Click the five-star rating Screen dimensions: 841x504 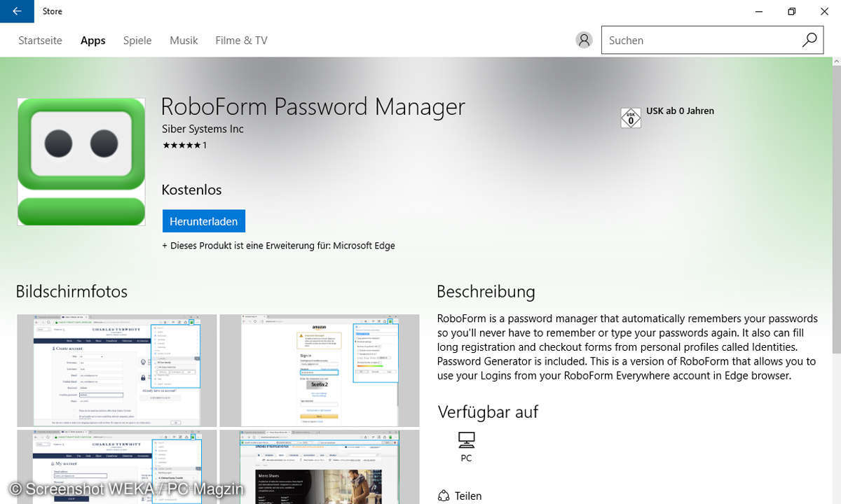[x=182, y=146]
